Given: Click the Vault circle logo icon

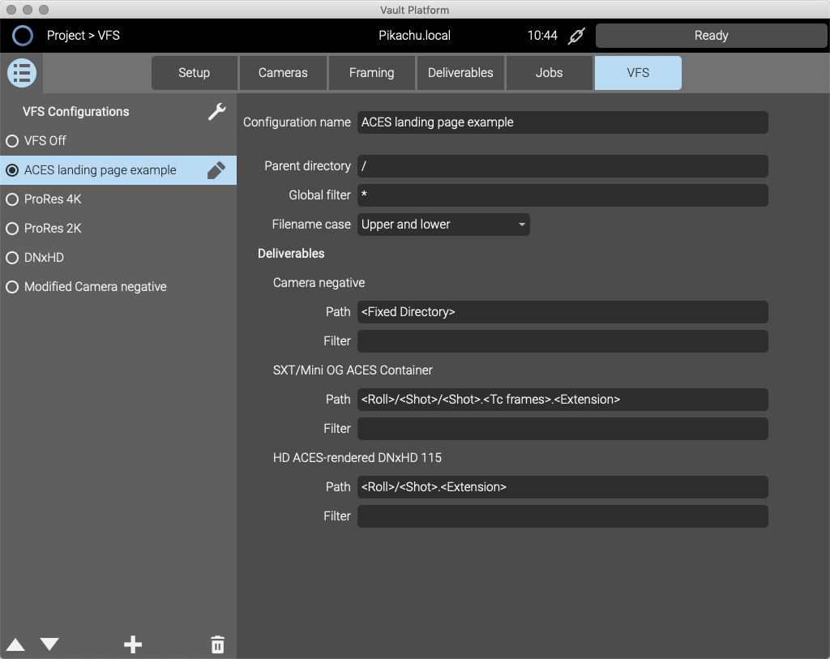Looking at the screenshot, I should (x=23, y=36).
